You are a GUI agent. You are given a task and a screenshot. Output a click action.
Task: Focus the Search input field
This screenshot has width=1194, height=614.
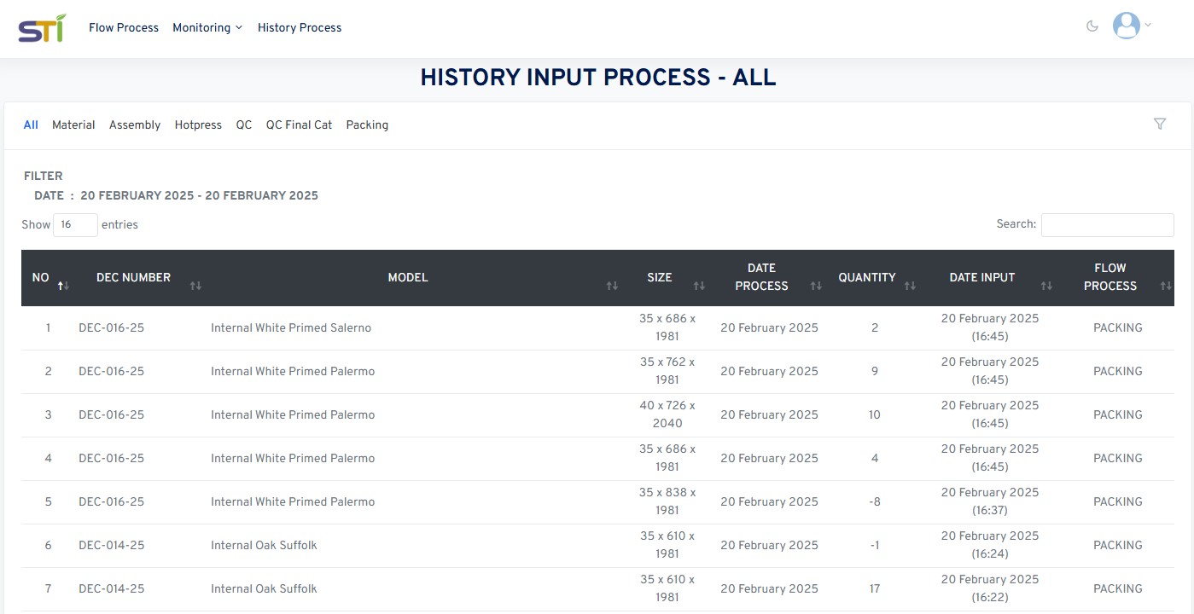point(1107,225)
